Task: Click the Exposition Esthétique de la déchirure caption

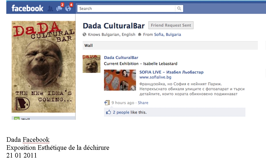Action: coord(58,148)
